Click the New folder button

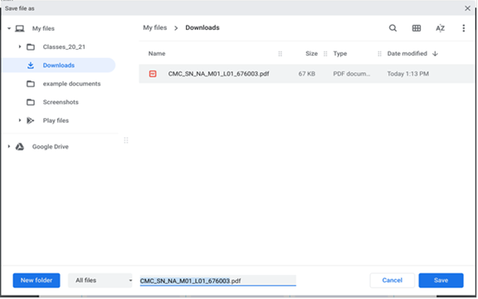[37, 281]
